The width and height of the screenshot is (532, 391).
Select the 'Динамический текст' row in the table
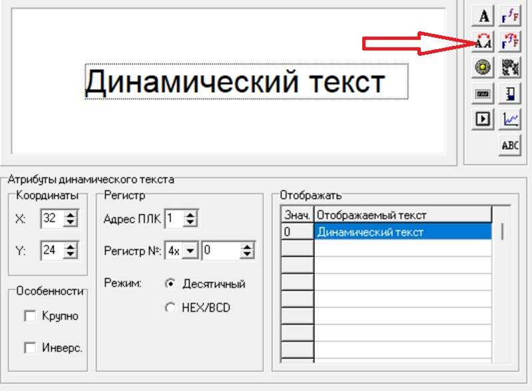[402, 232]
